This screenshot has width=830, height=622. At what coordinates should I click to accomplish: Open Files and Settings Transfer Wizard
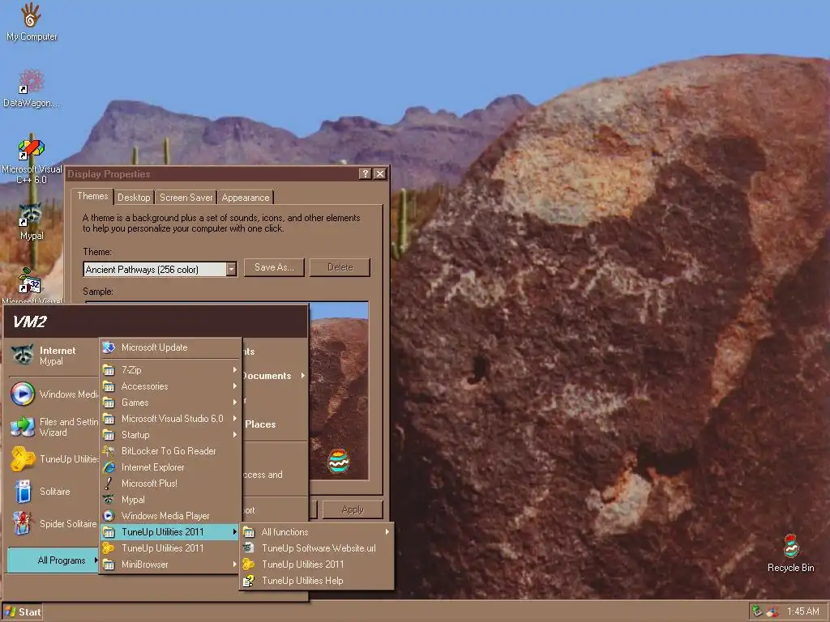point(53,427)
